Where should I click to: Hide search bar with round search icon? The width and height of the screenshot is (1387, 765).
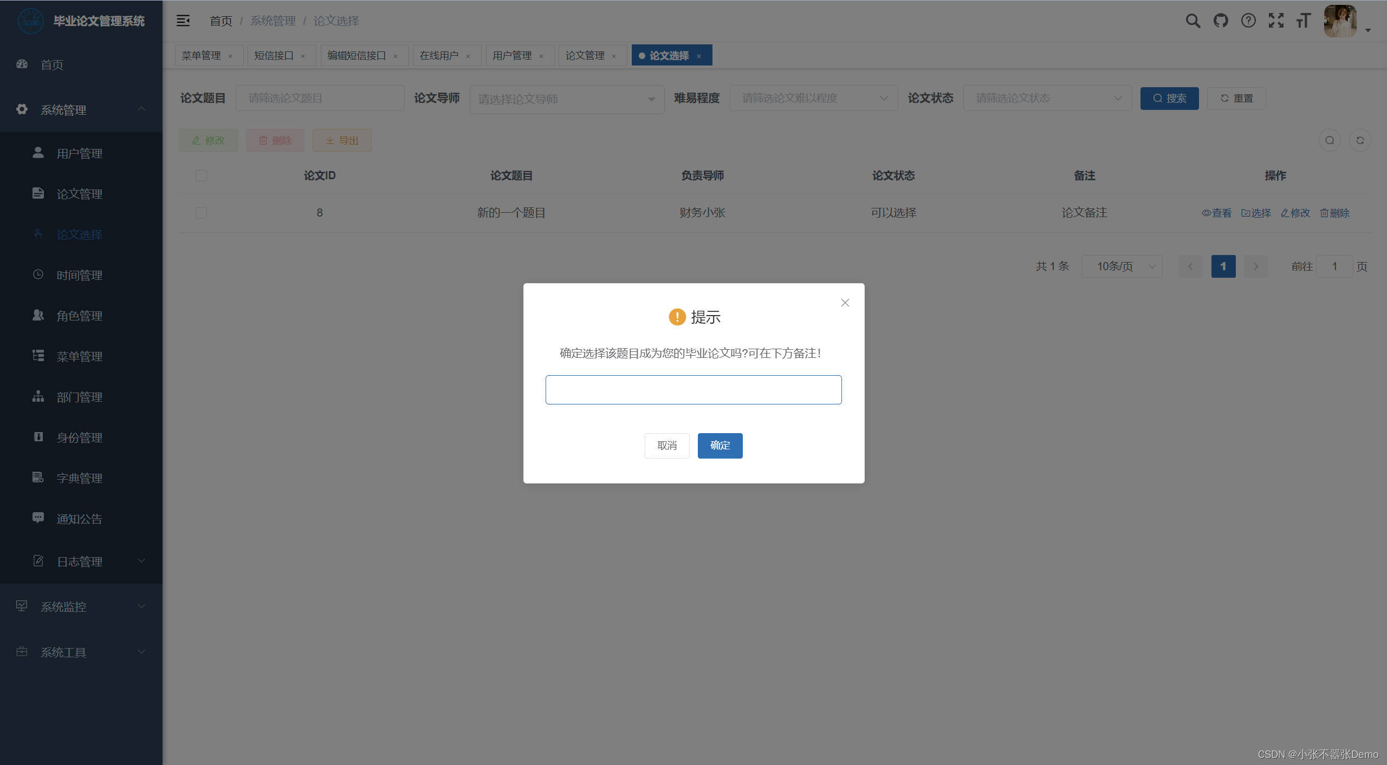pos(1330,141)
